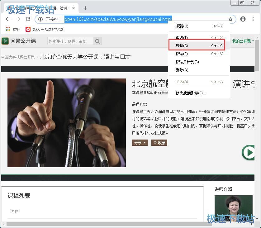Click the 网易公开课 green logo icon
Screen dimensions: 261x228
tap(5, 41)
